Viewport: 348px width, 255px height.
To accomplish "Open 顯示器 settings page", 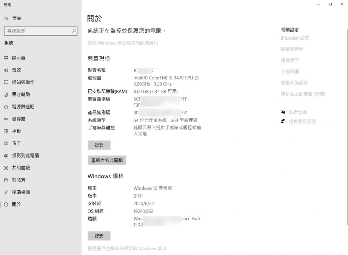I will 41,58.
